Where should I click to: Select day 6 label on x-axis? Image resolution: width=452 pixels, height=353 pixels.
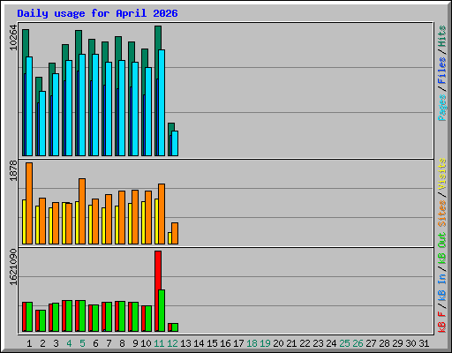(95, 343)
